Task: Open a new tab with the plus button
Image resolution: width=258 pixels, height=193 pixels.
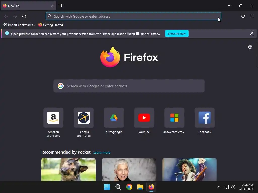Action: pyautogui.click(x=61, y=6)
